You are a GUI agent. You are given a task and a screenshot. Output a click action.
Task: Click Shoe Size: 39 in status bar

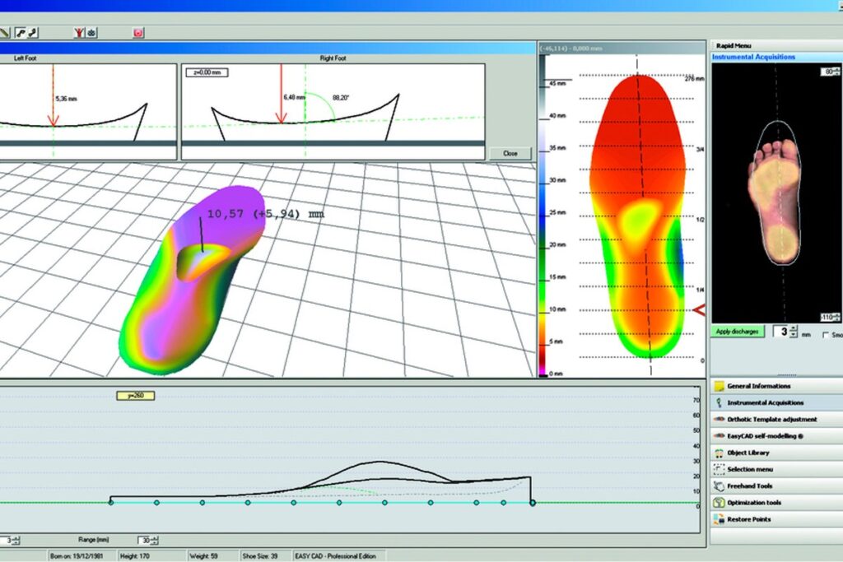click(x=260, y=556)
